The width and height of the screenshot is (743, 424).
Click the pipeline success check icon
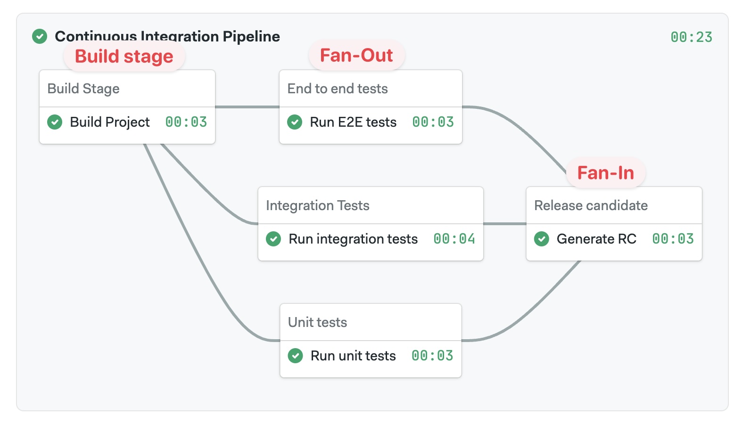(40, 36)
